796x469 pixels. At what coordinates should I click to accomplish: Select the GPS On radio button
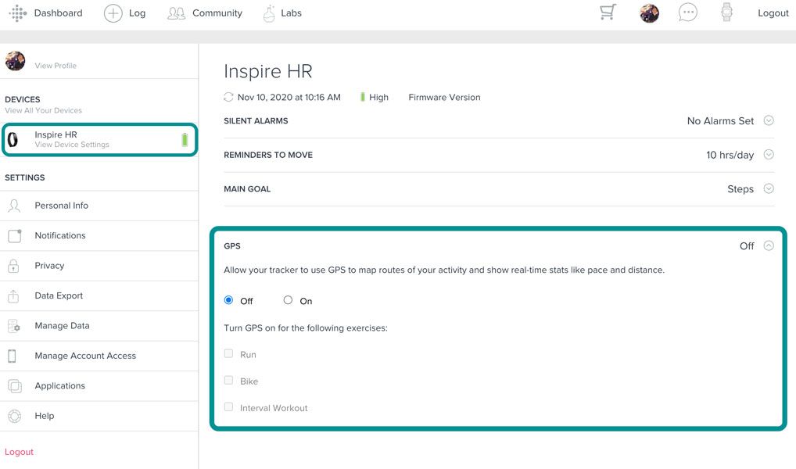289,300
